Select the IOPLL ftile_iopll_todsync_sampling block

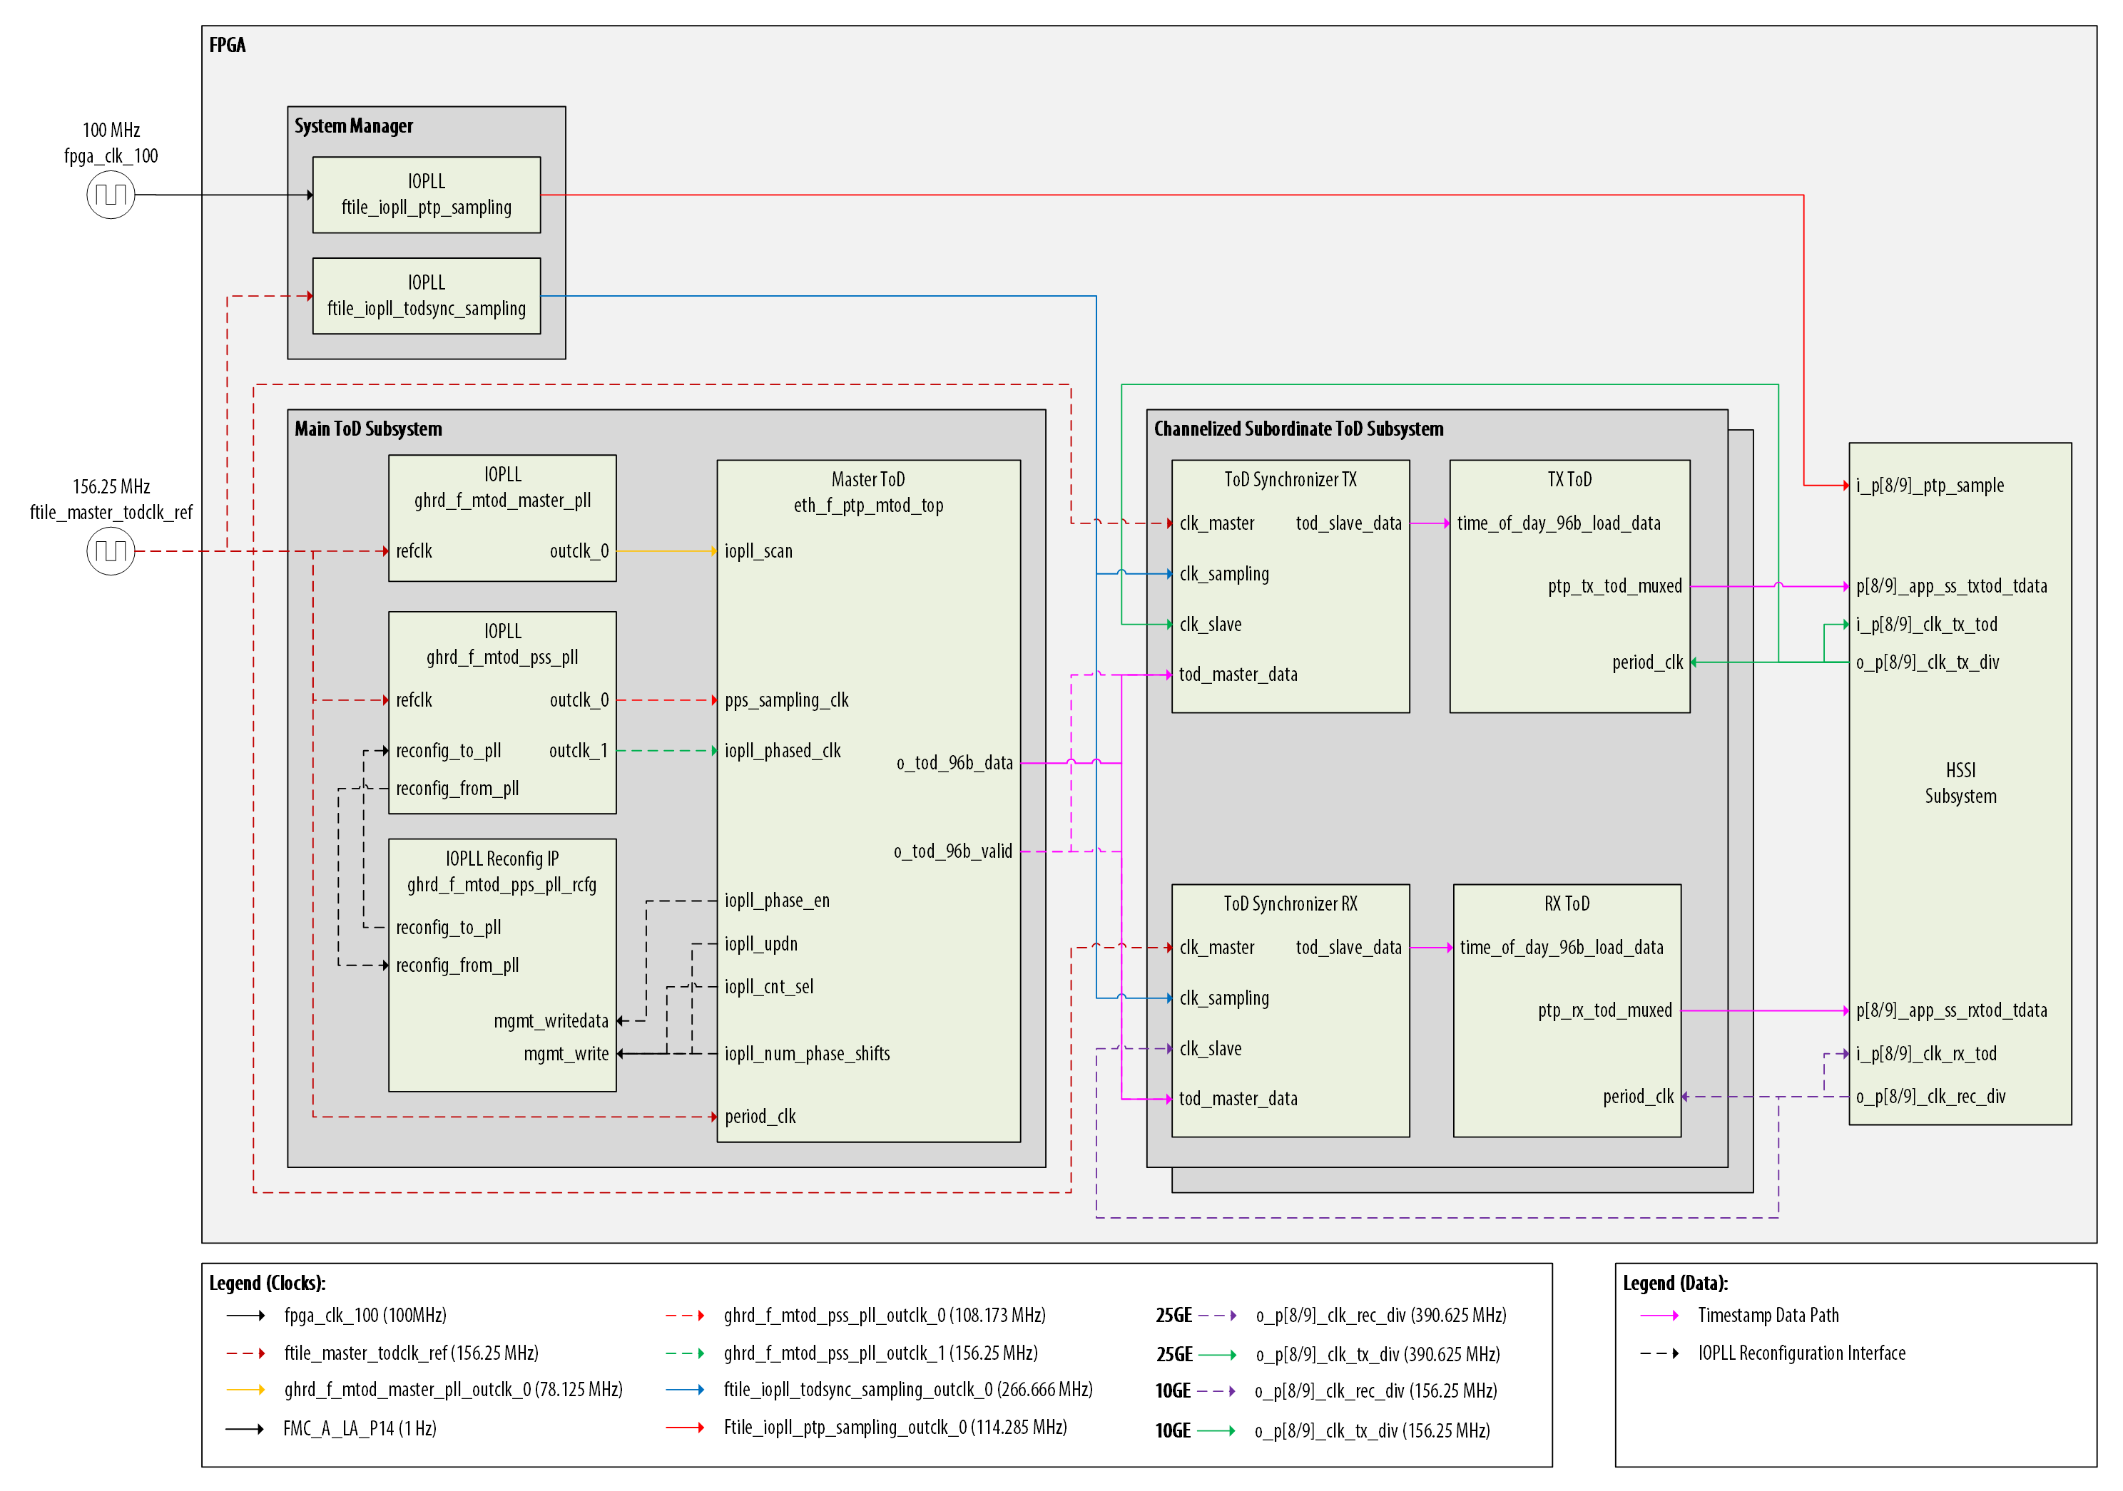click(427, 296)
